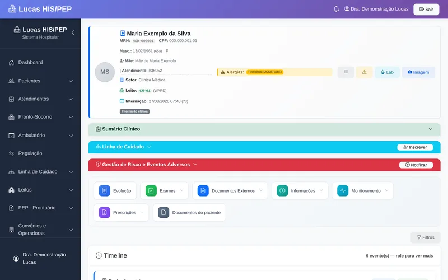448x280 pixels.
Task: Click the user avatar icon at sidebar bottom
Action: point(16,259)
